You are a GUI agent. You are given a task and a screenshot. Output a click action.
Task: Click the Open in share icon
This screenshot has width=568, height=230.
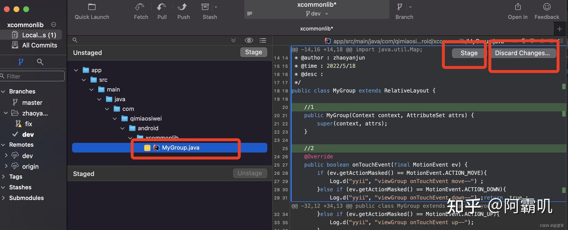(518, 7)
